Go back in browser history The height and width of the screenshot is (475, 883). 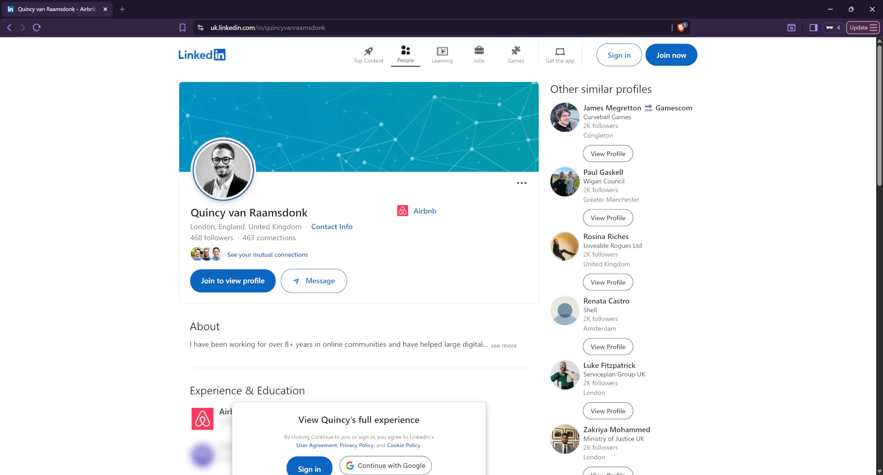pyautogui.click(x=9, y=28)
